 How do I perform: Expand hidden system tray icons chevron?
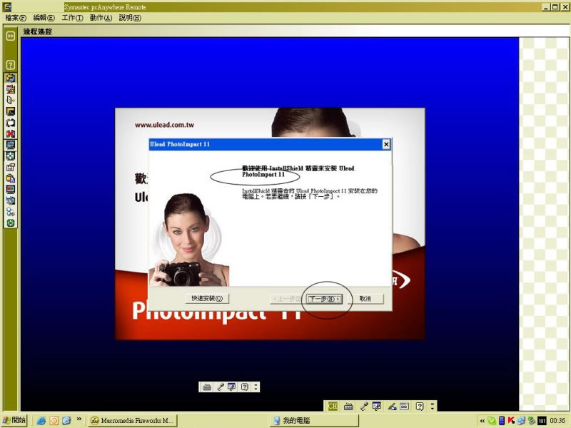(x=482, y=421)
